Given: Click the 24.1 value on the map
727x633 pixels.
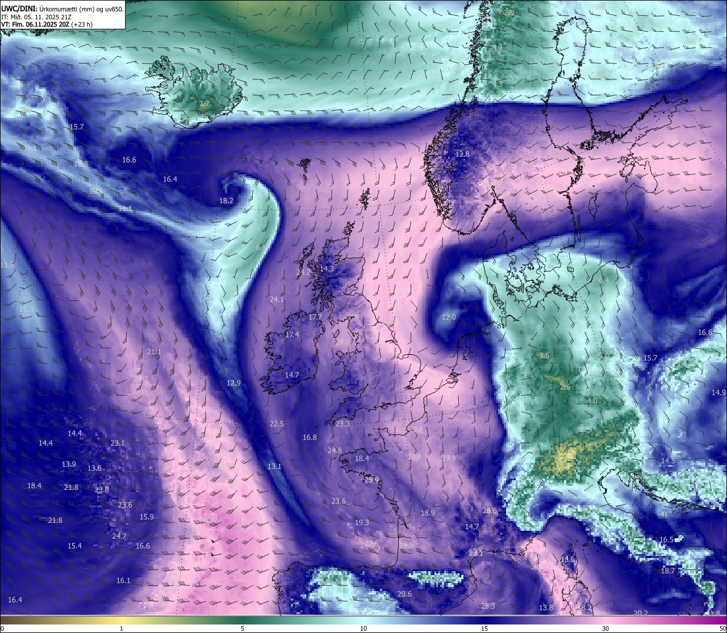Looking at the screenshot, I should (277, 299).
